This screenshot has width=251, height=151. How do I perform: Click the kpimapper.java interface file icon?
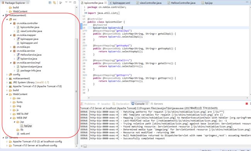(x=18, y=39)
